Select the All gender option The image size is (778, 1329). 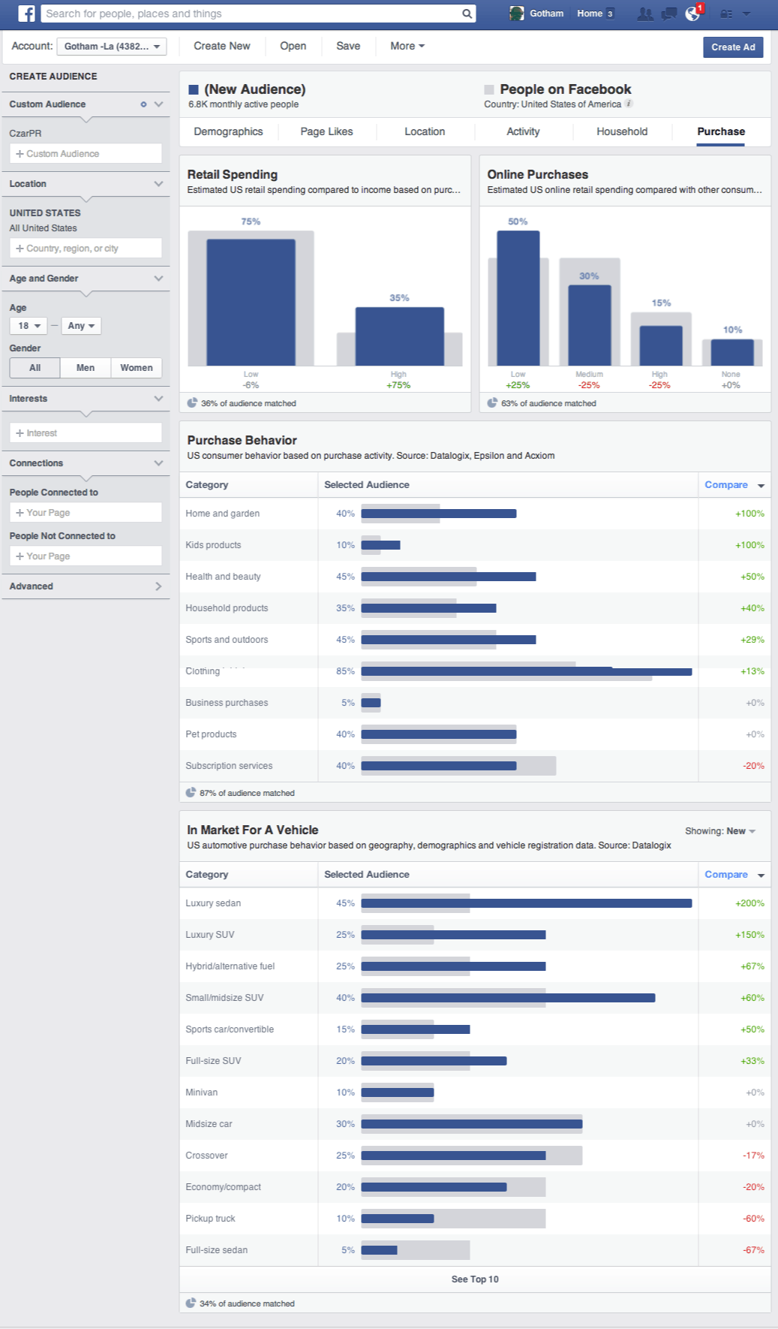(35, 368)
